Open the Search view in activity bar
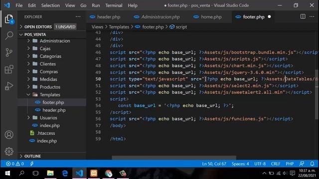Image resolution: width=319 pixels, height=179 pixels. pos(9,35)
